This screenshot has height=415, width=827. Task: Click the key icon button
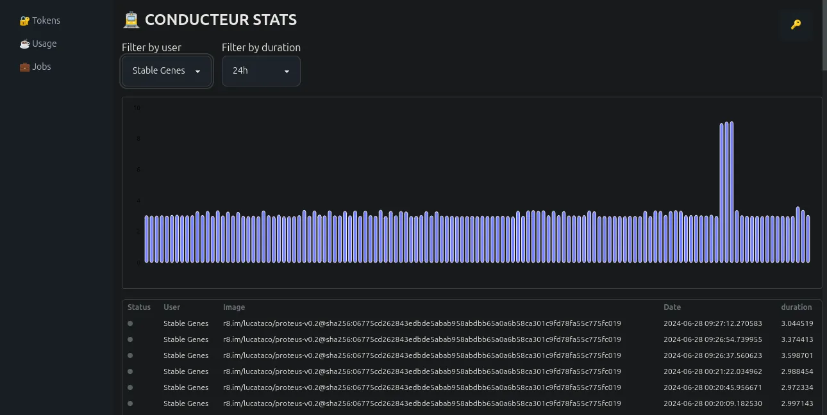pyautogui.click(x=796, y=25)
